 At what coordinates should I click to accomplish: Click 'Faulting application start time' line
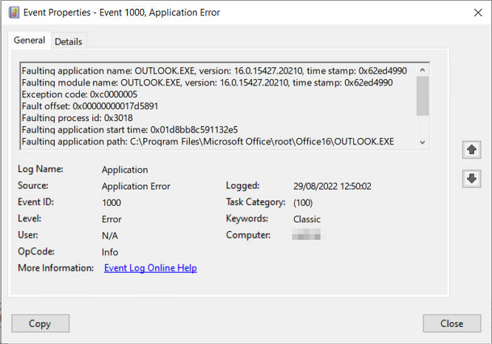click(x=129, y=130)
